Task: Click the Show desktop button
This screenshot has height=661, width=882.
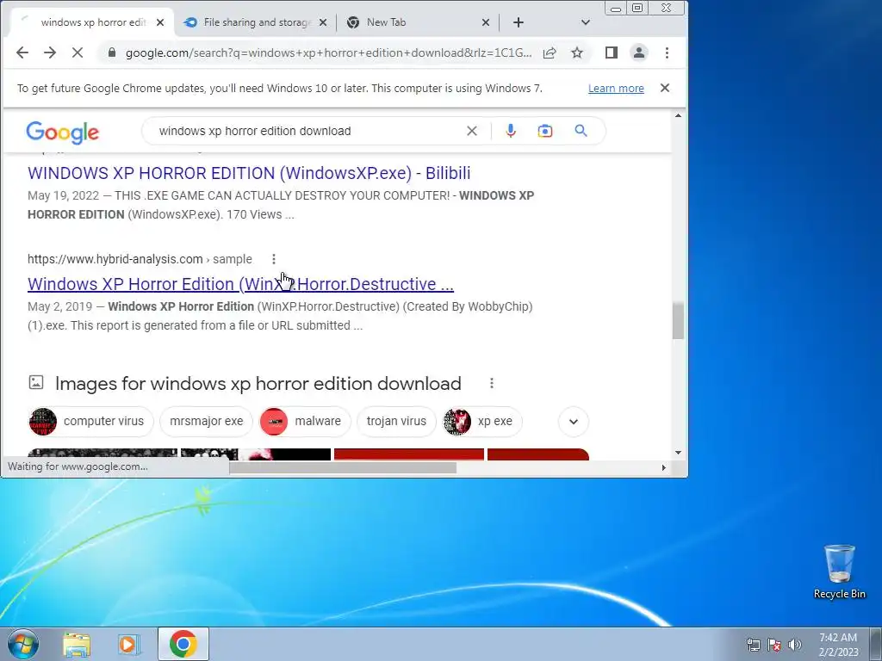Action: coord(876,644)
